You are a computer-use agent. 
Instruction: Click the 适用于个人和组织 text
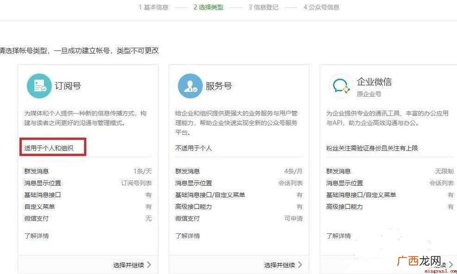point(49,149)
